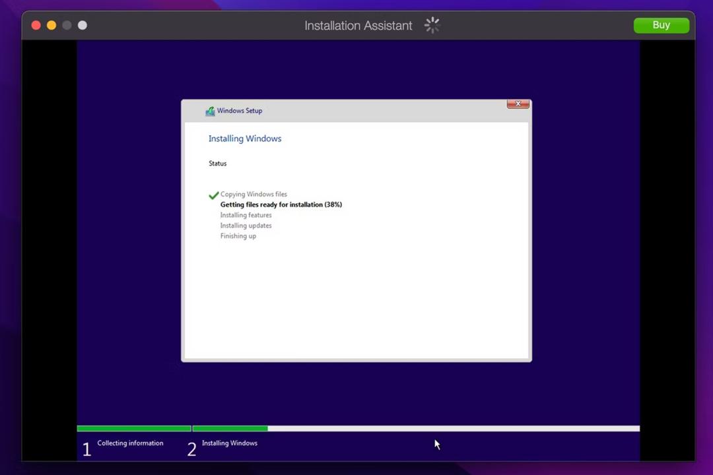
Task: Click the green Buy button
Action: click(x=661, y=25)
